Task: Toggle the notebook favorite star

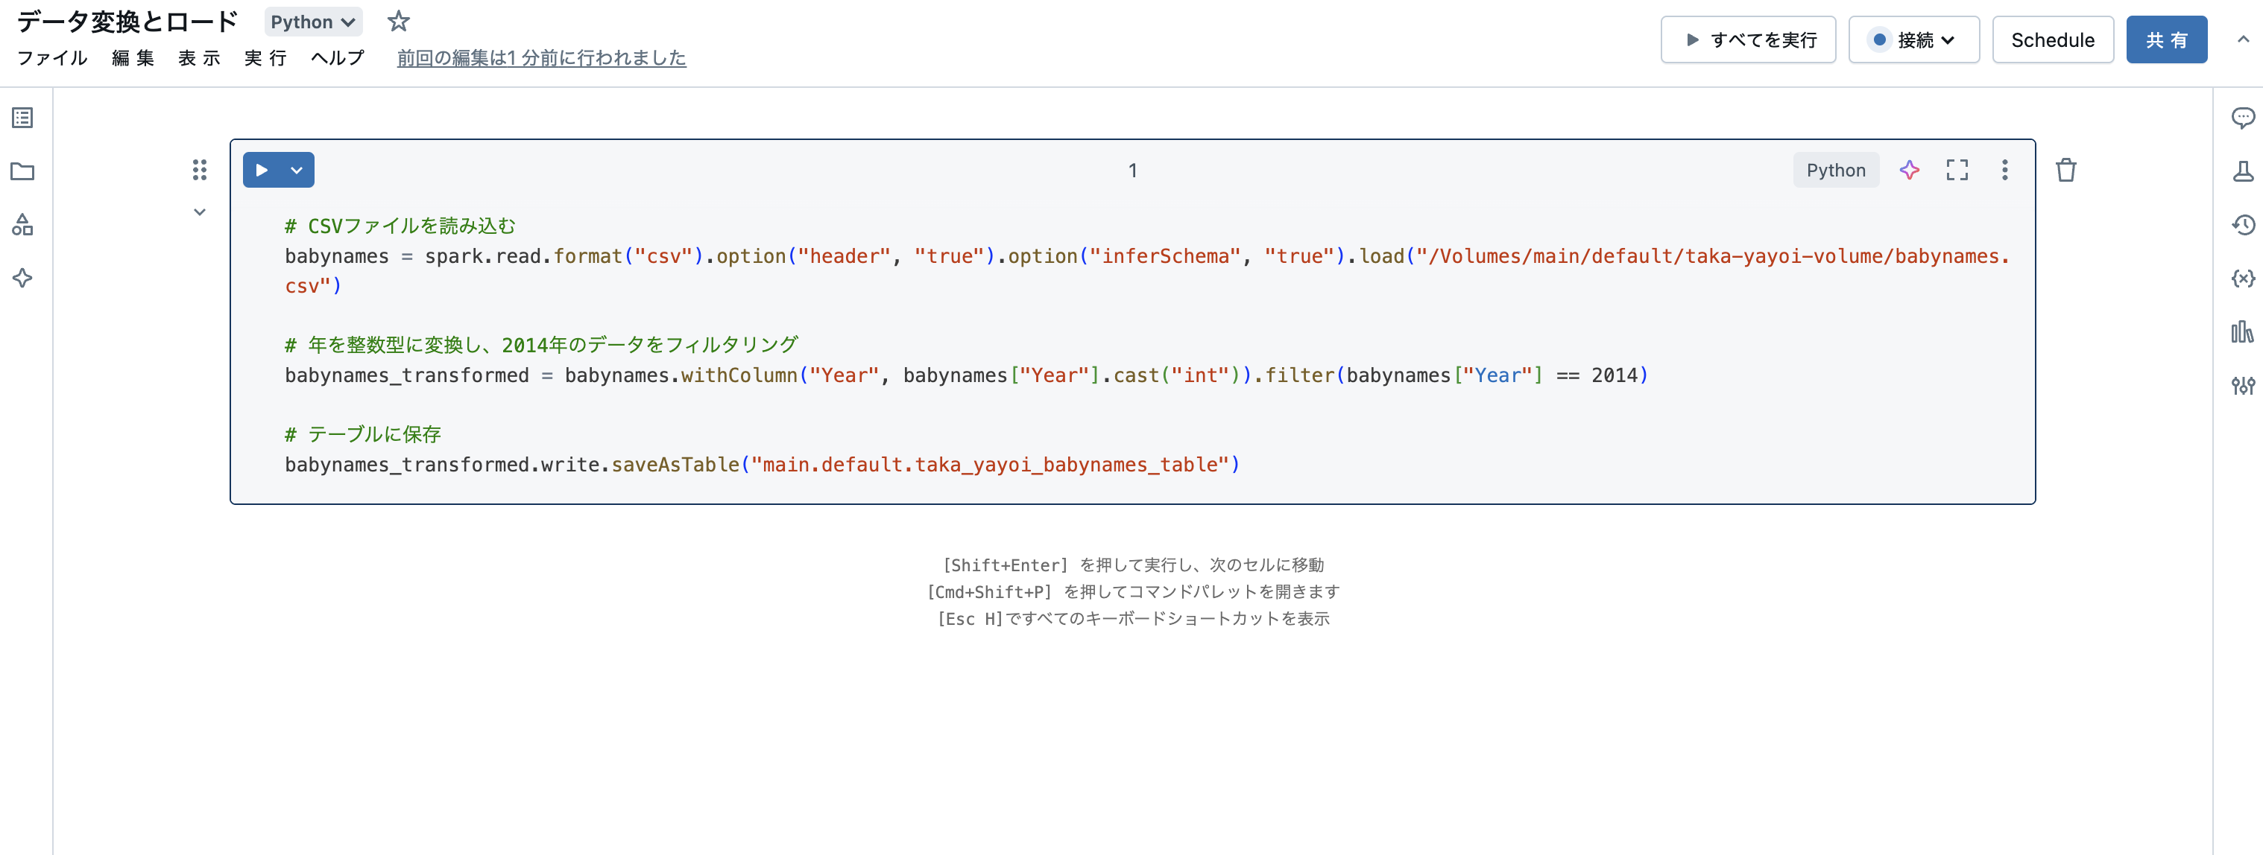Action: point(398,21)
